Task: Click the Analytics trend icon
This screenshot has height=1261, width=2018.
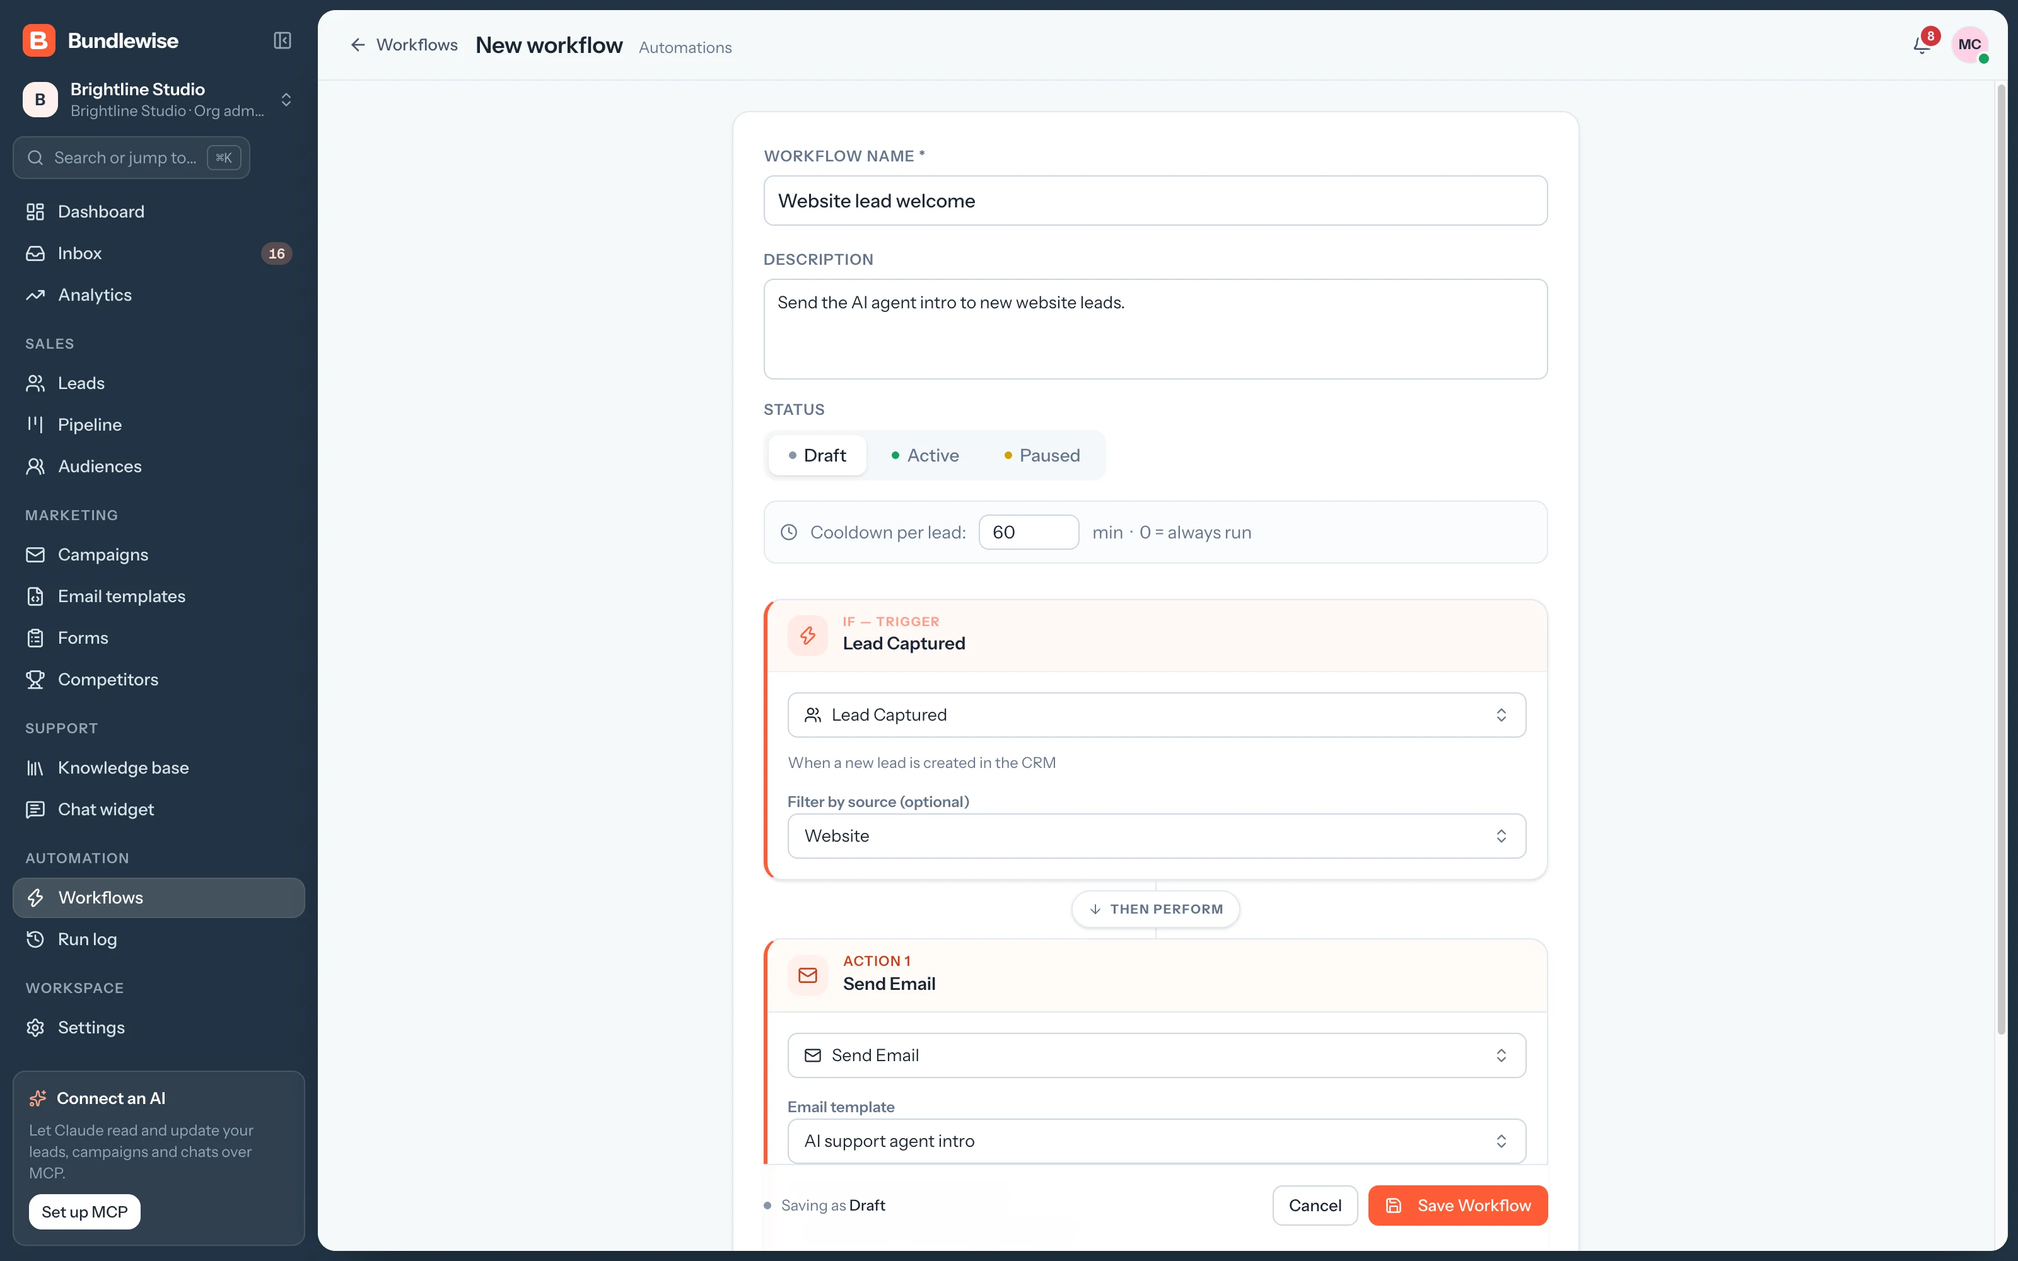Action: click(x=35, y=295)
